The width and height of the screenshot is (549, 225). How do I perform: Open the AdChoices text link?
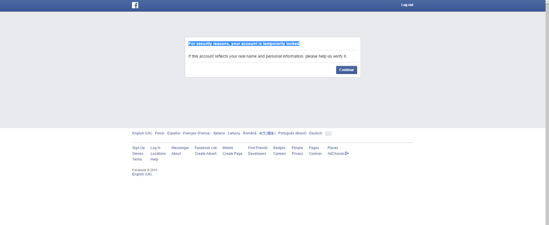click(336, 154)
